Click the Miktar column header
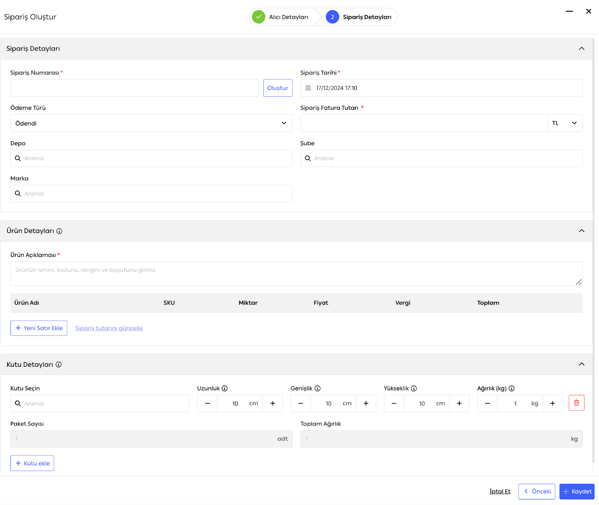This screenshot has width=599, height=505. pyautogui.click(x=248, y=303)
